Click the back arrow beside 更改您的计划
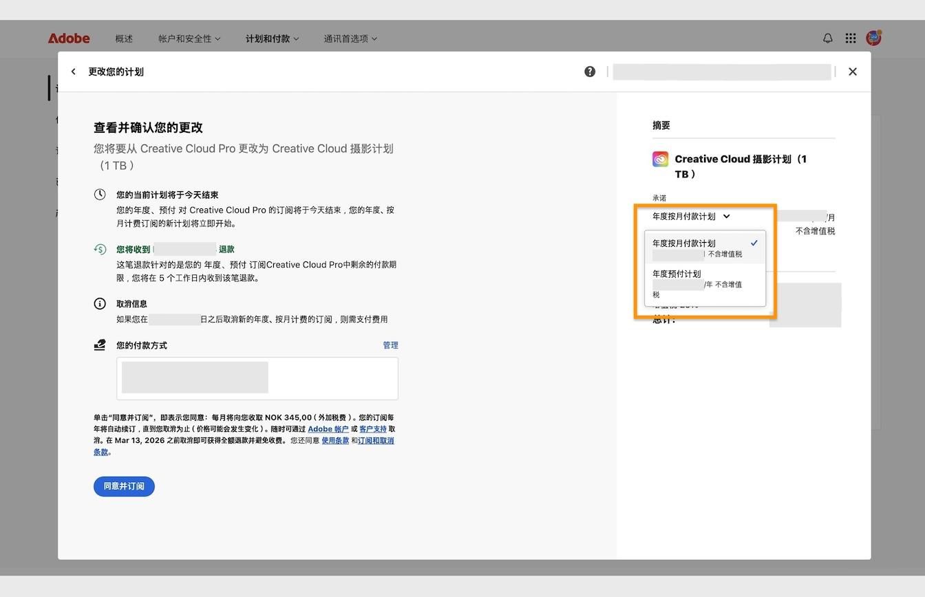Image resolution: width=925 pixels, height=597 pixels. point(73,71)
